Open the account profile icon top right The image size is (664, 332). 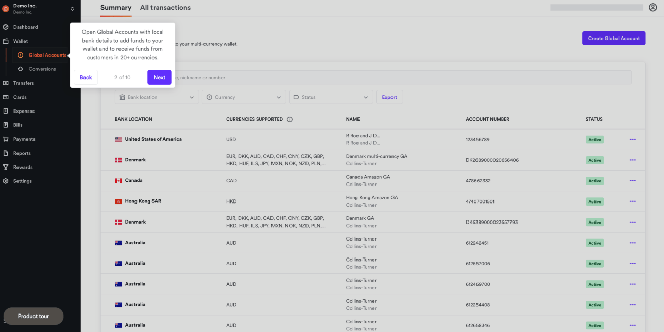(x=653, y=7)
